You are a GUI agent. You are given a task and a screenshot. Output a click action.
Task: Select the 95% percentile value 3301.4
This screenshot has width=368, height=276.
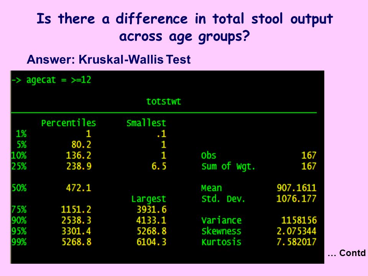pyautogui.click(x=76, y=231)
